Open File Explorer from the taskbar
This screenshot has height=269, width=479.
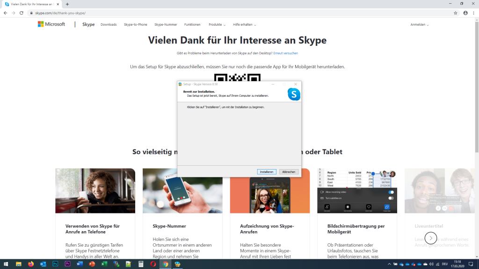point(19,264)
